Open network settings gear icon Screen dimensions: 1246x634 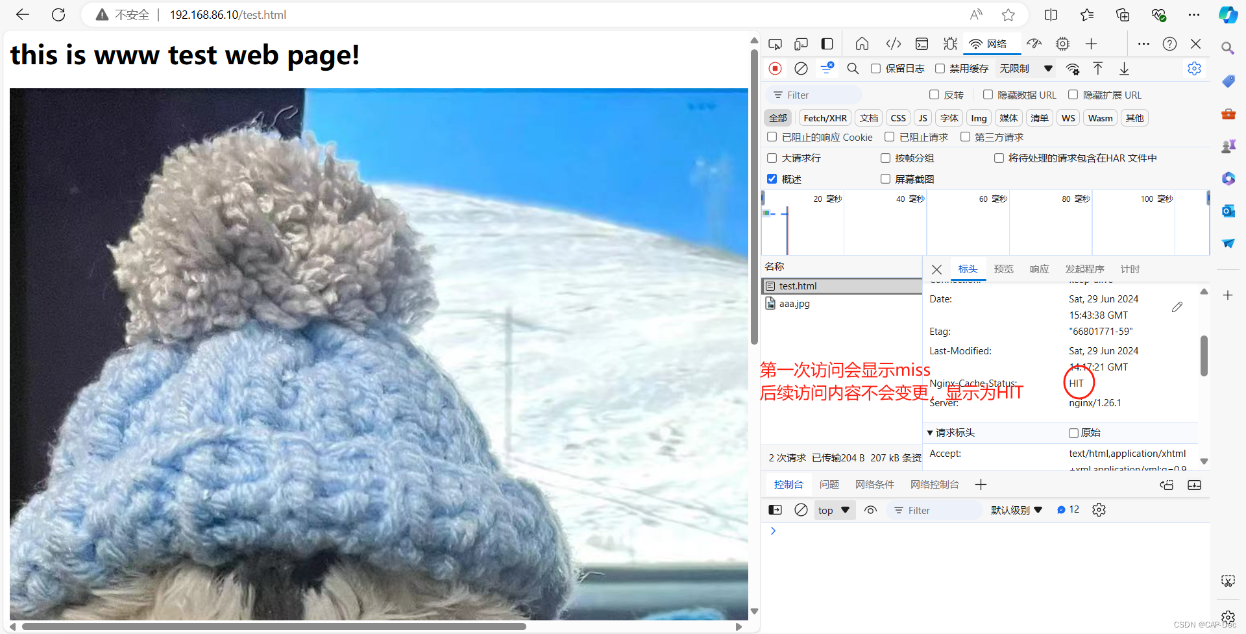(x=1194, y=68)
